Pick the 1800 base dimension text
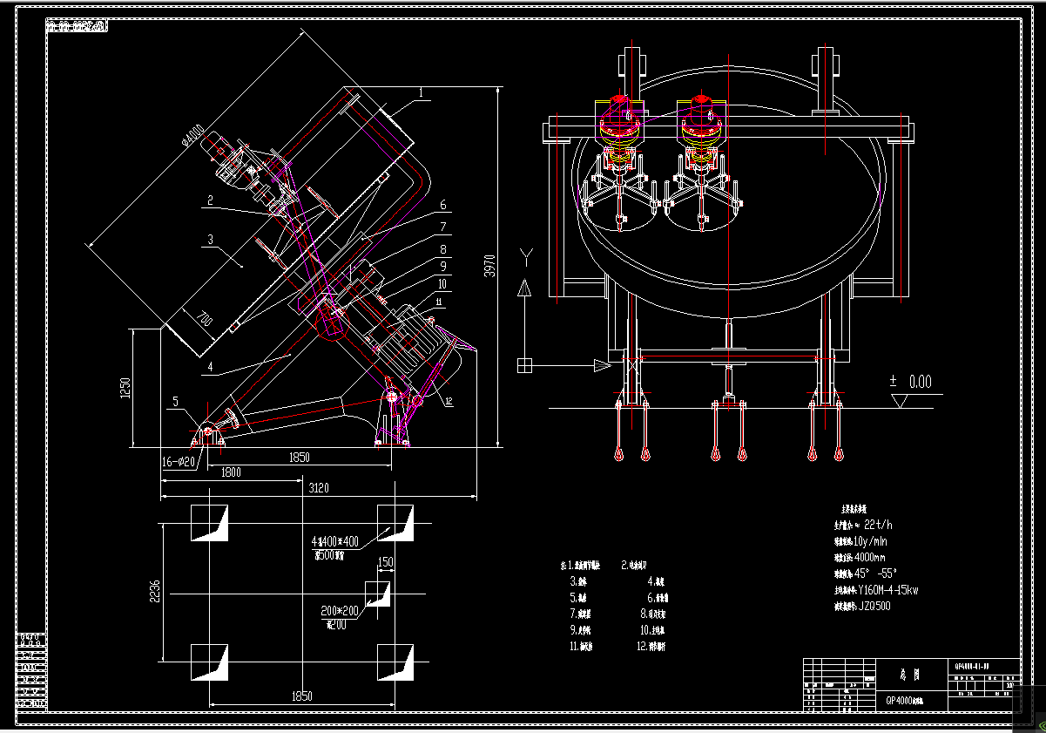 click(x=231, y=472)
